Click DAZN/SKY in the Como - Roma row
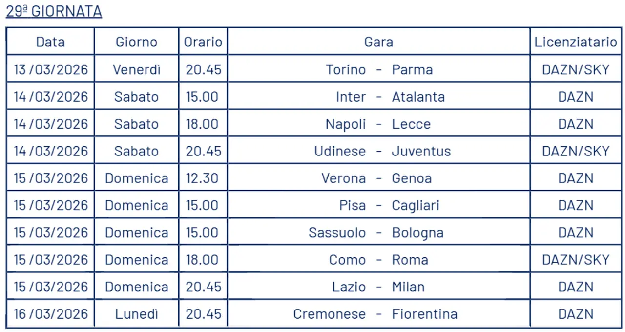Viewport: 625px width, 332px height. (x=576, y=259)
